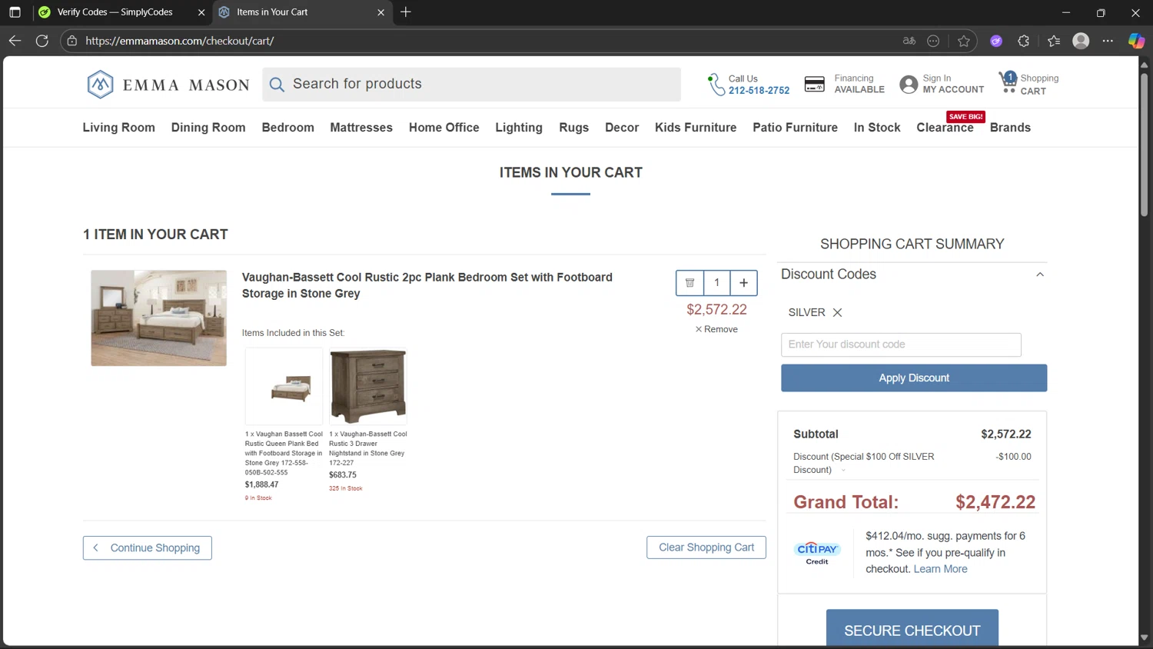Remove the SILVER discount code
This screenshot has width=1153, height=649.
837,312
